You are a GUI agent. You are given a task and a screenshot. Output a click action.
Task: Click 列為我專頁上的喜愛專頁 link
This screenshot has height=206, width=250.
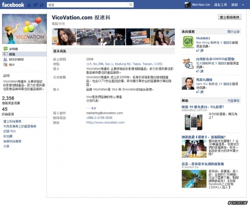pyautogui.click(x=20, y=126)
